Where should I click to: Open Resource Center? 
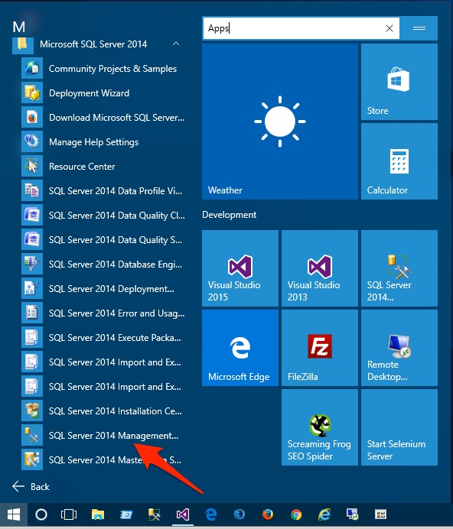click(x=101, y=167)
